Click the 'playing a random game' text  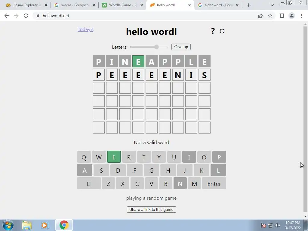coord(151,198)
